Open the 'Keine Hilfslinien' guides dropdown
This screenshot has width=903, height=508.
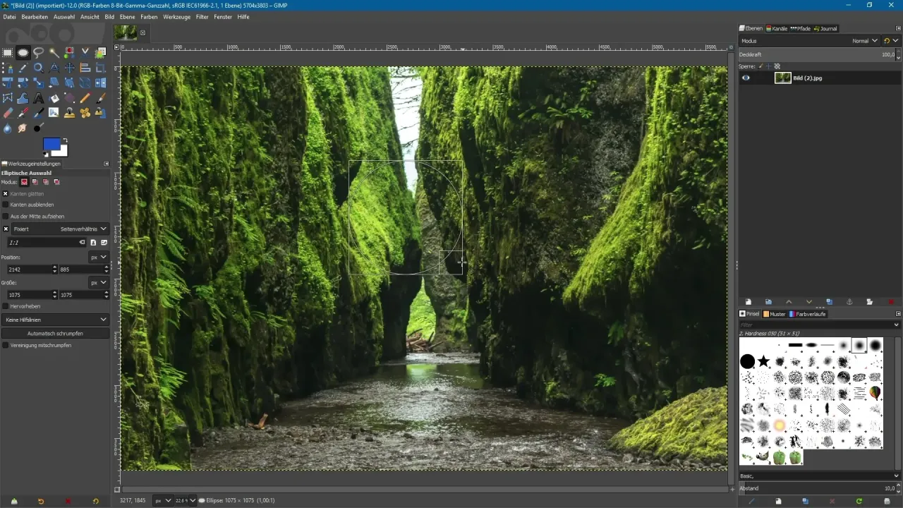(x=56, y=320)
